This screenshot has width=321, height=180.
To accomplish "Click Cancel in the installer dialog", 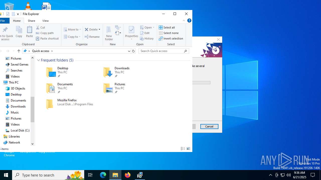I will click(x=209, y=126).
